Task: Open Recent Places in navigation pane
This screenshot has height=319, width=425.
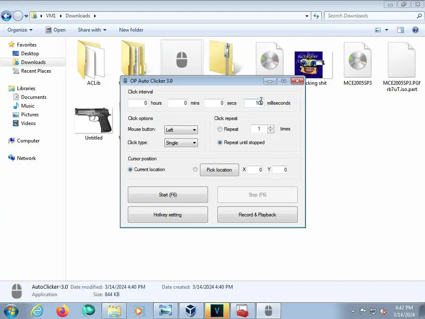Action: [36, 71]
